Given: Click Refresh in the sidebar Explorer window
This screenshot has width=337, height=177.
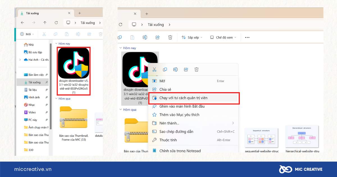Looking at the screenshot, I should 56,23.
